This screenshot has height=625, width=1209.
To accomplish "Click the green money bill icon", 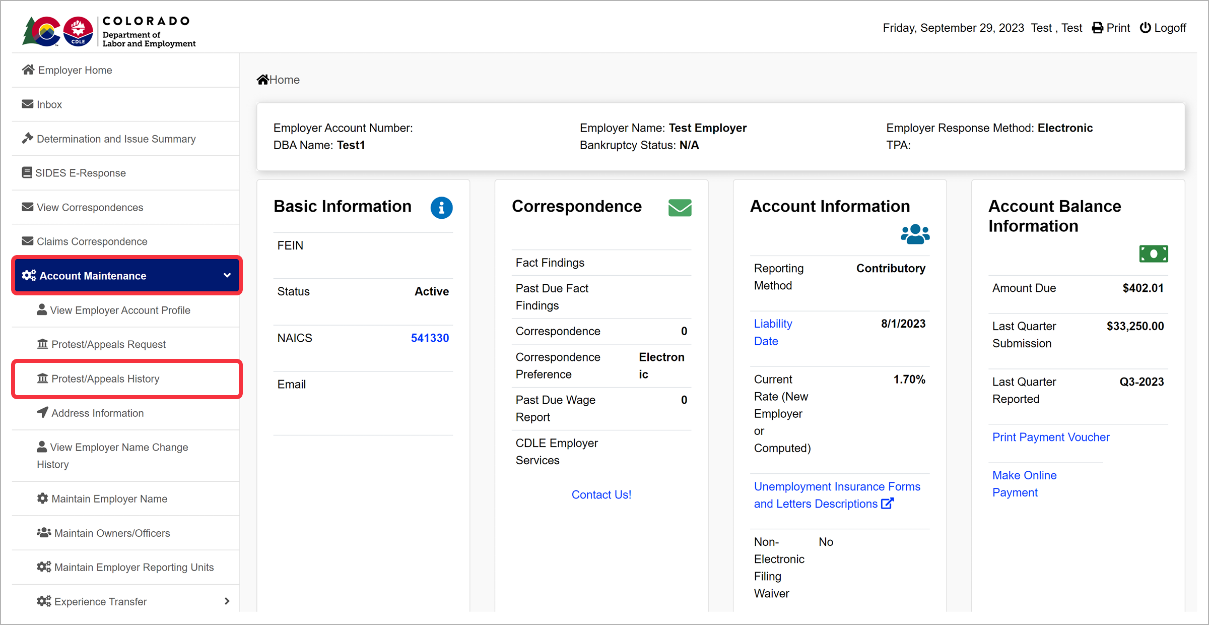I will pos(1153,254).
